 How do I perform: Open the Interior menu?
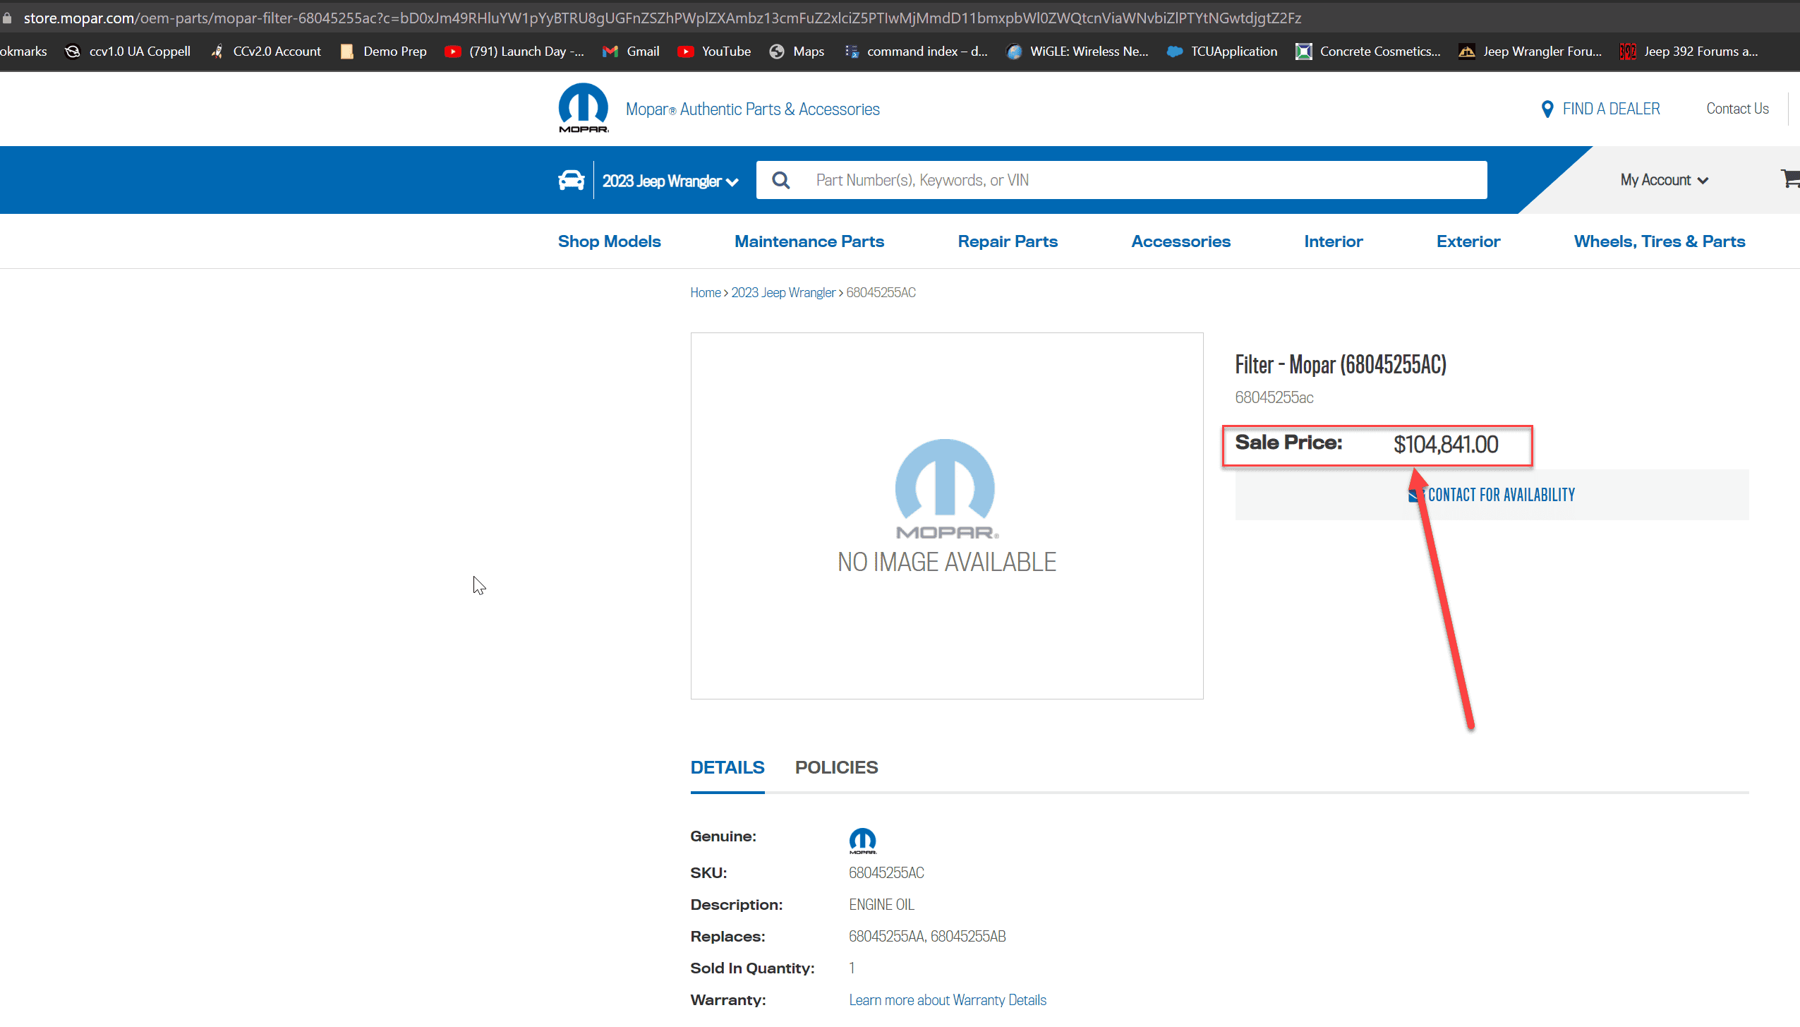point(1334,241)
